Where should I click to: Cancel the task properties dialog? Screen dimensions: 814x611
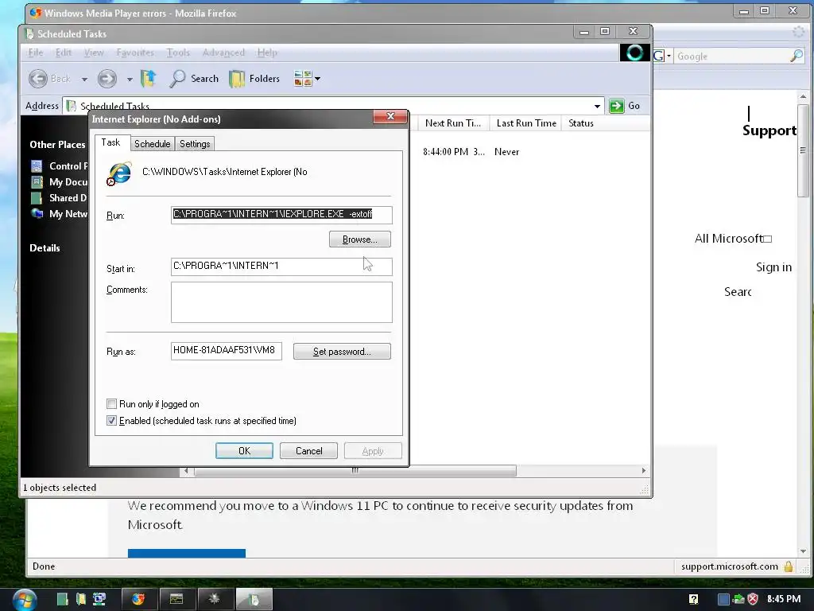(309, 451)
